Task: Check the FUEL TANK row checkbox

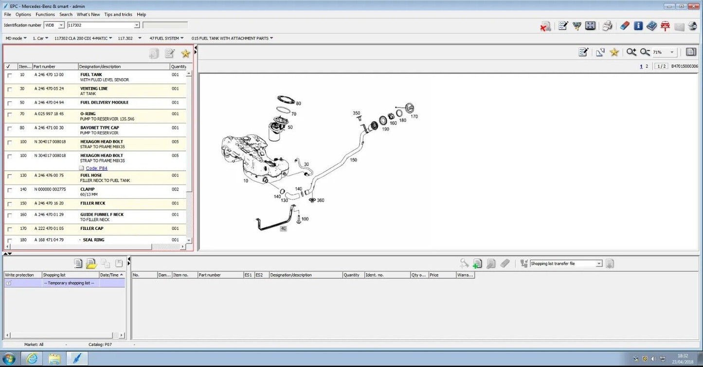Action: tap(9, 75)
